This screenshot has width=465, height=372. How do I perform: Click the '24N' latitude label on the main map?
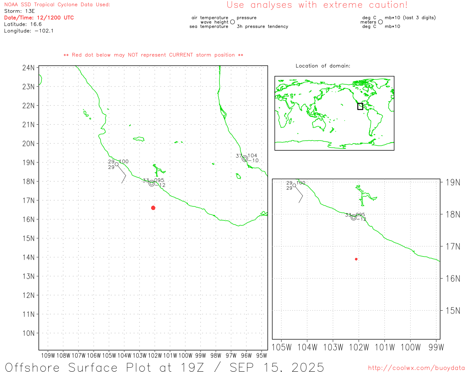pyautogui.click(x=28, y=68)
